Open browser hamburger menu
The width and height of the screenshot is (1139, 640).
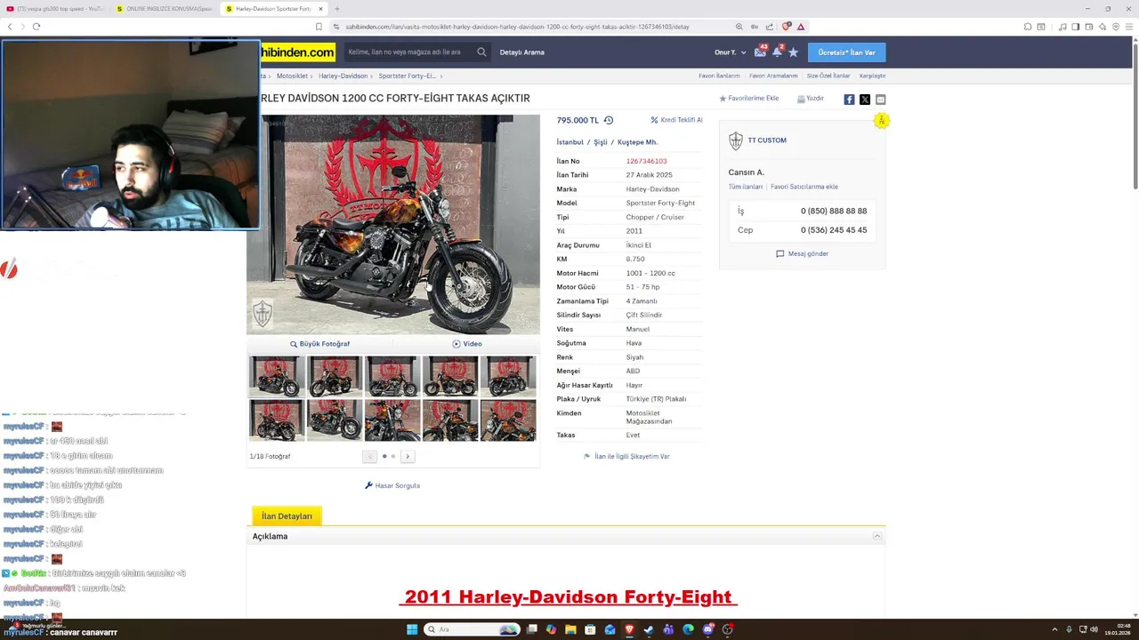1129,27
